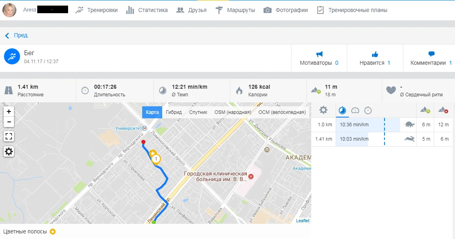Click the camera icon beside Фотографии
The image size is (455, 239).
[267, 10]
